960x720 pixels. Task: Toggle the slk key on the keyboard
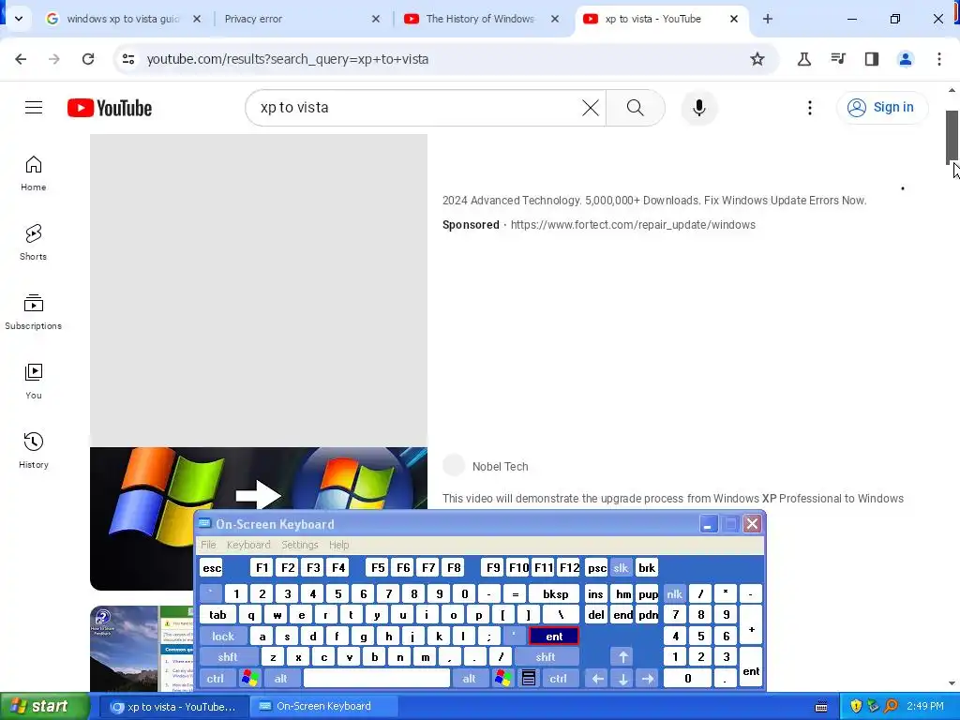621,567
